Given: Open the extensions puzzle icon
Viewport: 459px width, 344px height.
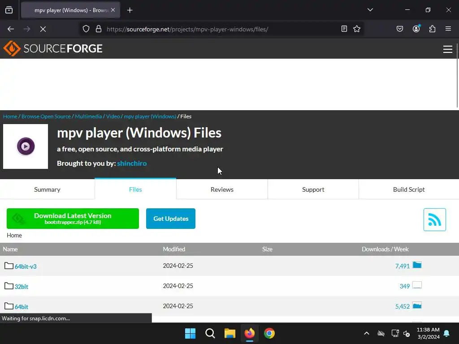Looking at the screenshot, I should tap(432, 29).
